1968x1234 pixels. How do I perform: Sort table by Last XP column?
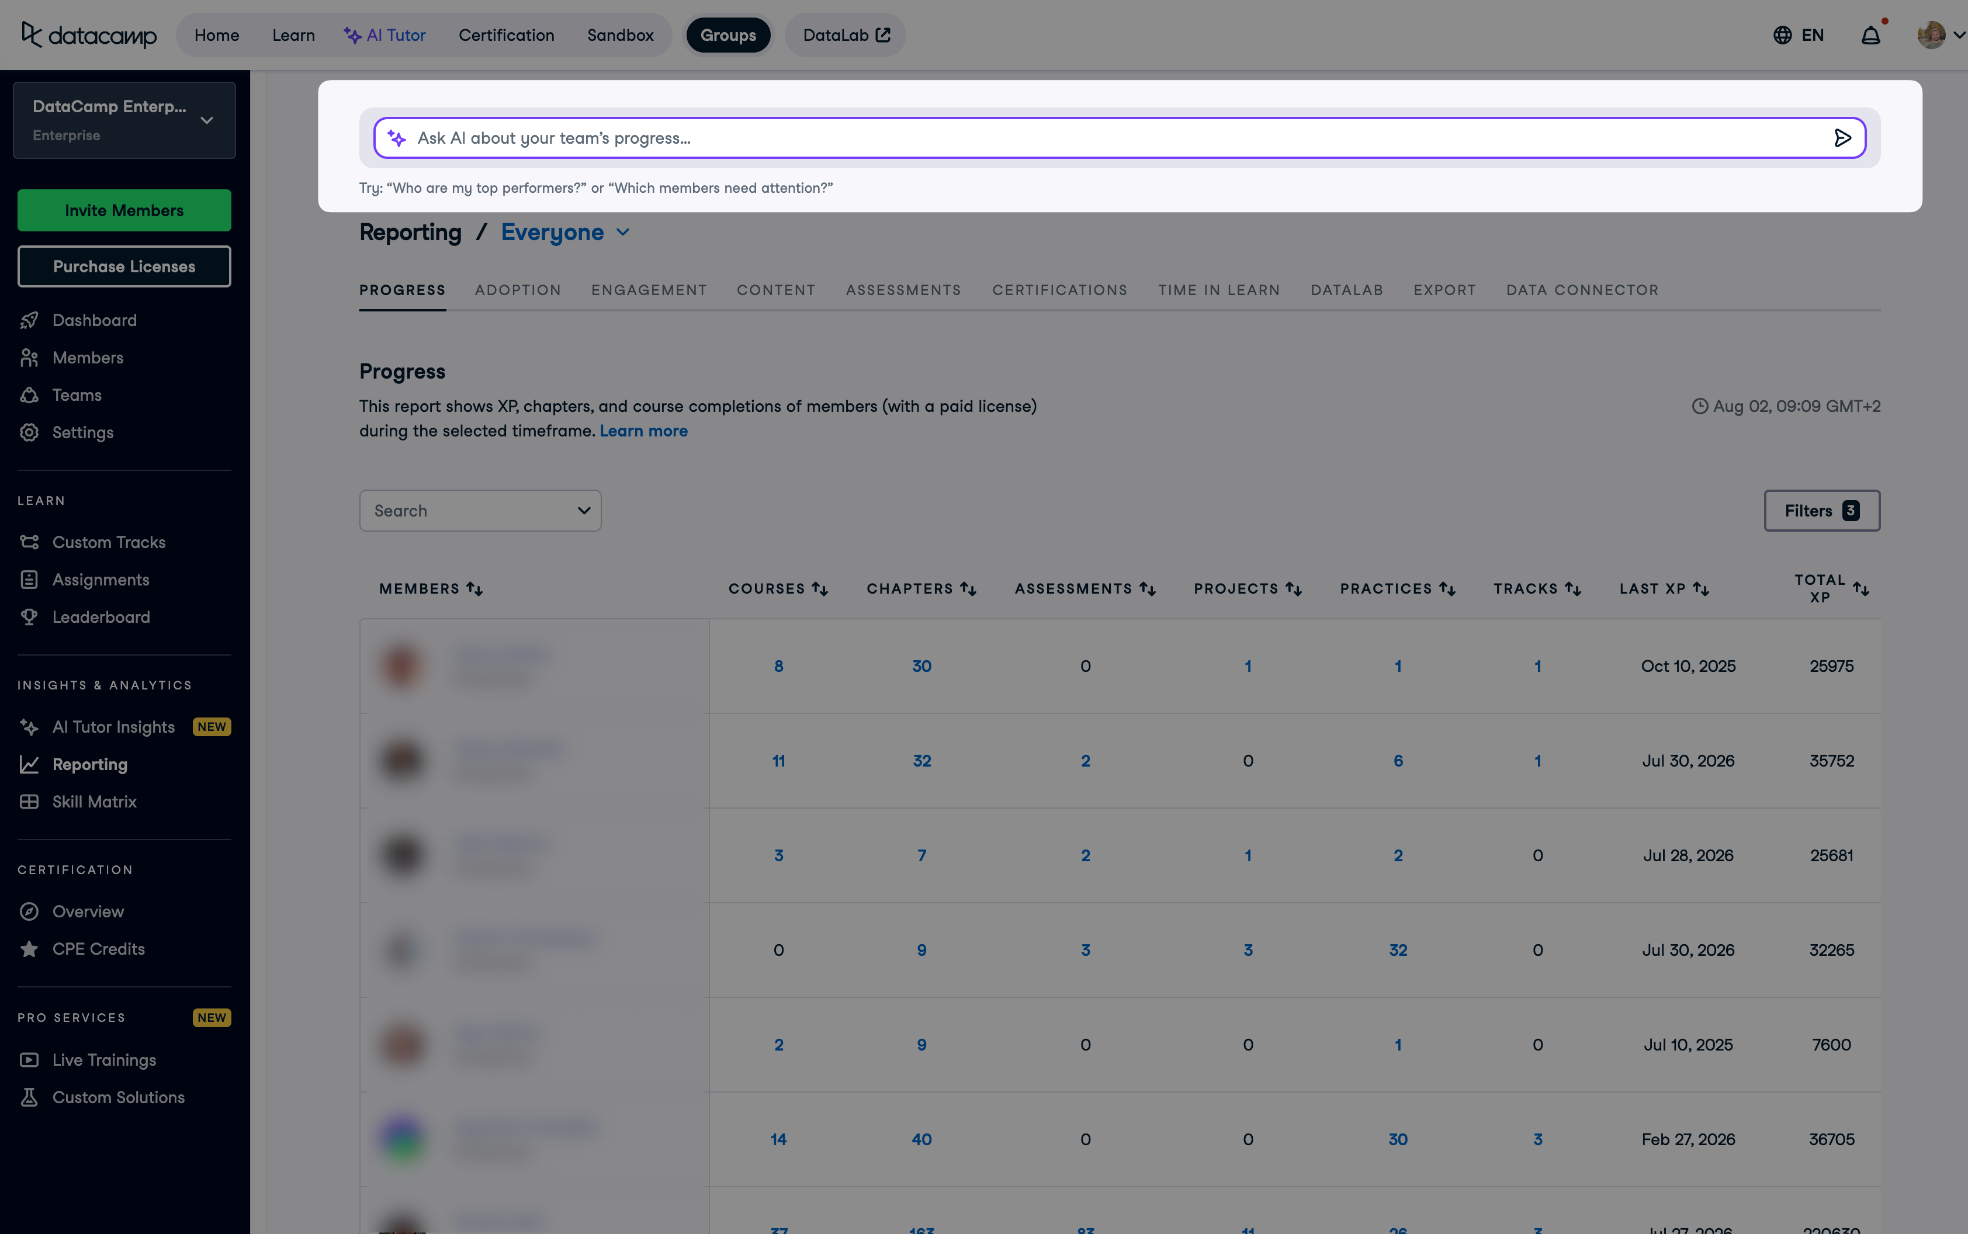(x=1701, y=588)
